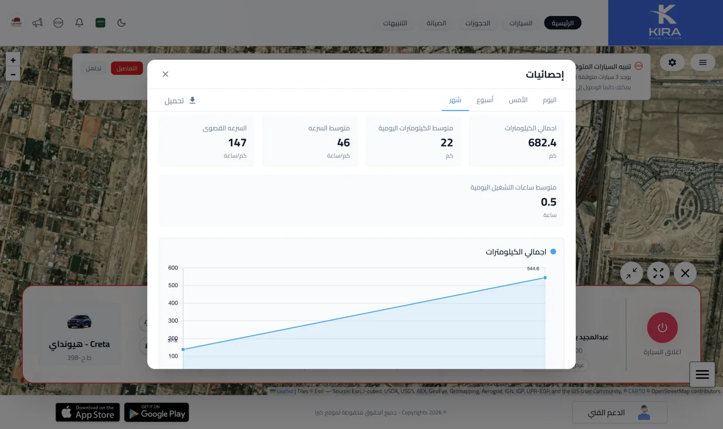Click the تجاهل dismiss button
This screenshot has height=429, width=723.
click(94, 68)
